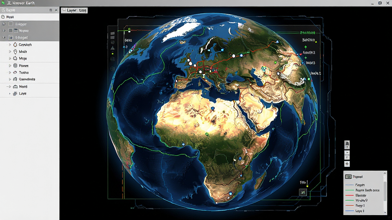Click the location pin icon beside Mralt
This screenshot has width=392, height=220.
click(x=15, y=52)
